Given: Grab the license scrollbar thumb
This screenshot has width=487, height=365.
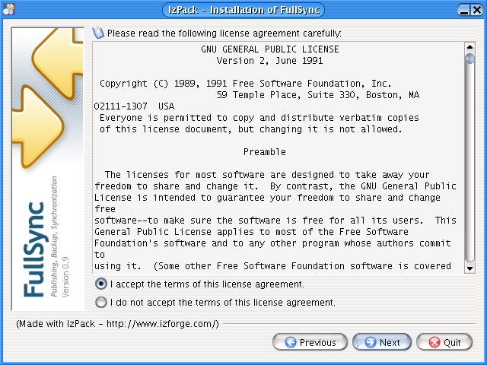Looking at the screenshot, I should click(469, 59).
